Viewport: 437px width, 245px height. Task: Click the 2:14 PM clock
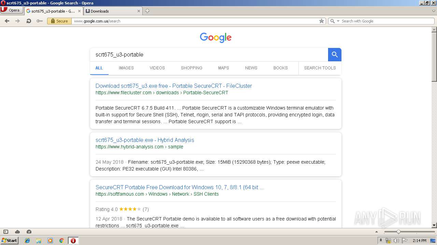pos(420,241)
